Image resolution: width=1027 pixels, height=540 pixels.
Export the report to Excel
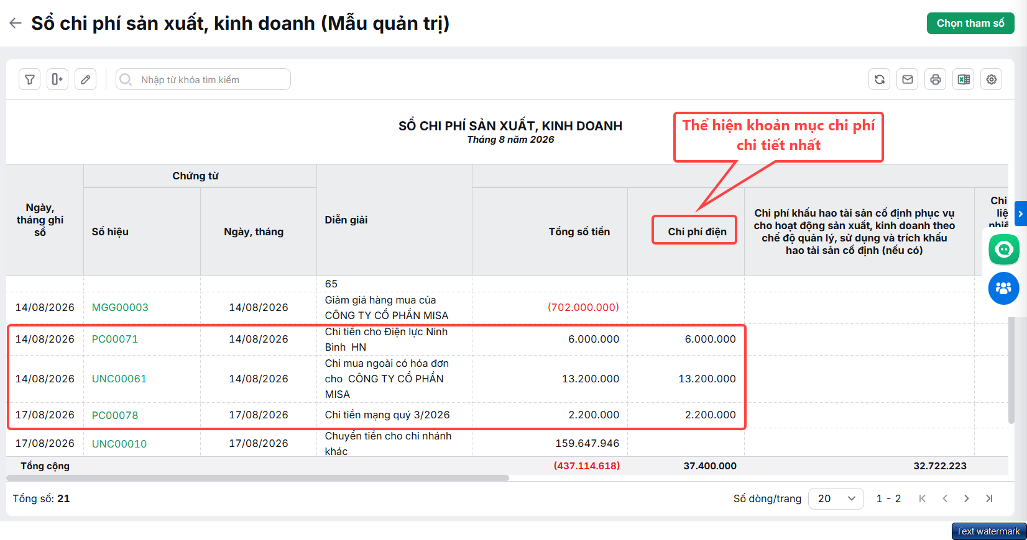(x=963, y=79)
